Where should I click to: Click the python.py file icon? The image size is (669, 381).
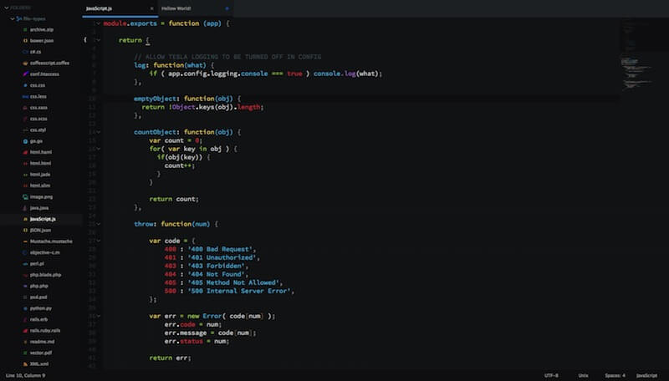tap(23, 307)
